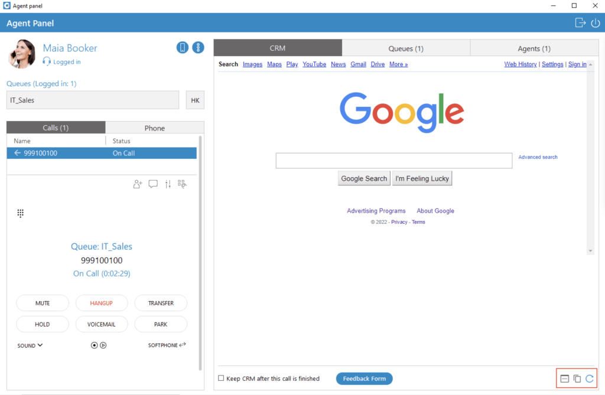Click the HANGUP button

click(102, 303)
